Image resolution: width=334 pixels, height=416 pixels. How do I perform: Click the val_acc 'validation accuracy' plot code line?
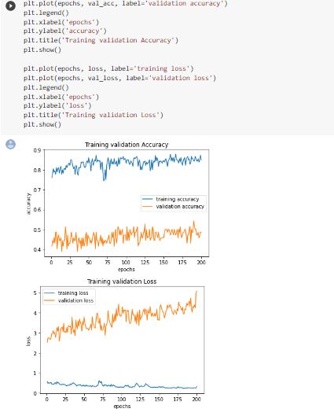(x=126, y=4)
